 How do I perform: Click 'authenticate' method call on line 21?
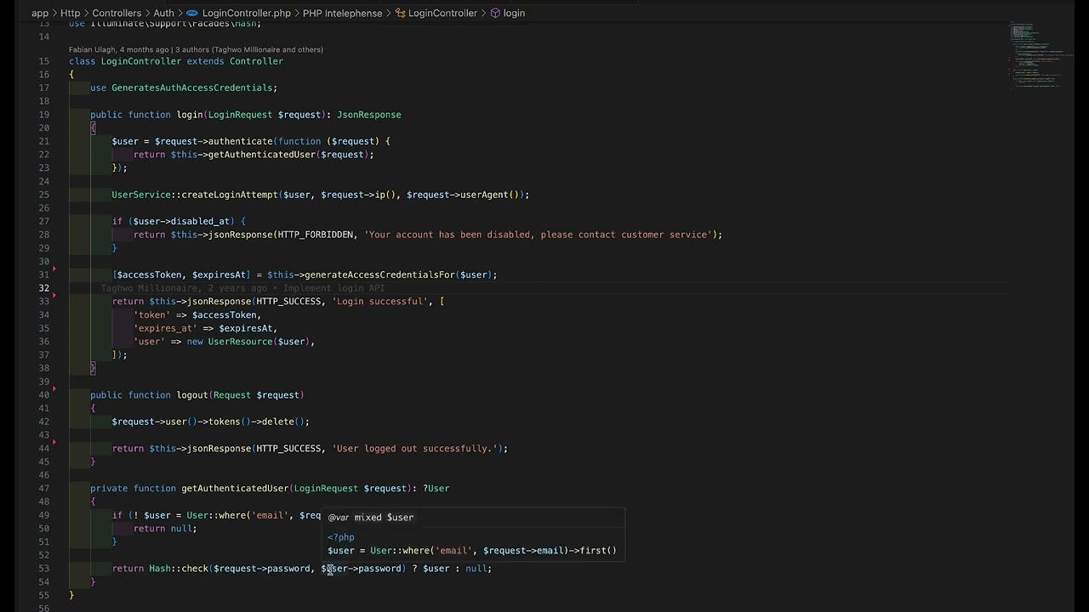[x=240, y=141]
